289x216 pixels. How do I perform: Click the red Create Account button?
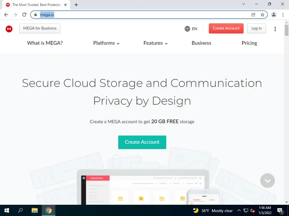tap(226, 28)
